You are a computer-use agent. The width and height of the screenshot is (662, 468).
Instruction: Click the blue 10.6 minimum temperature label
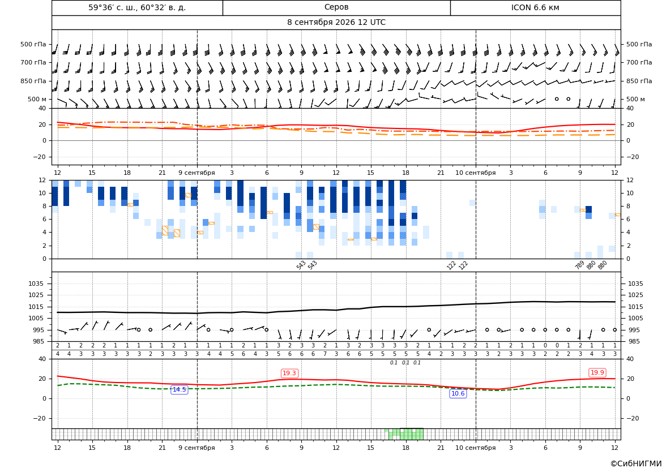pos(458,394)
